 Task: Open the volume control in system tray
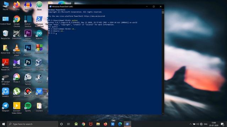pos(198,124)
